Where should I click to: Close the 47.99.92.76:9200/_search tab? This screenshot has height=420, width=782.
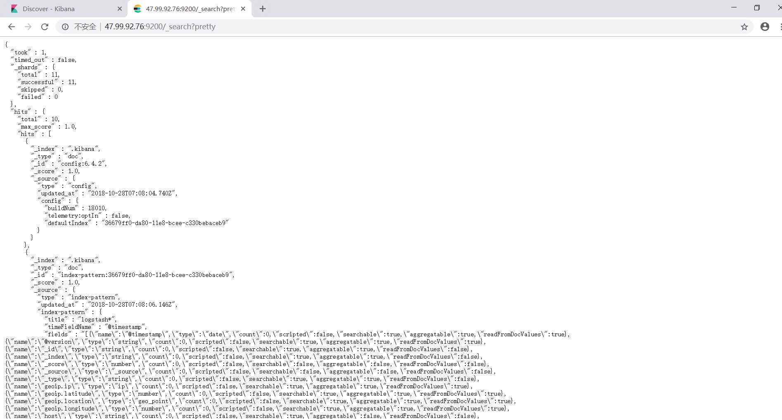[x=243, y=9]
